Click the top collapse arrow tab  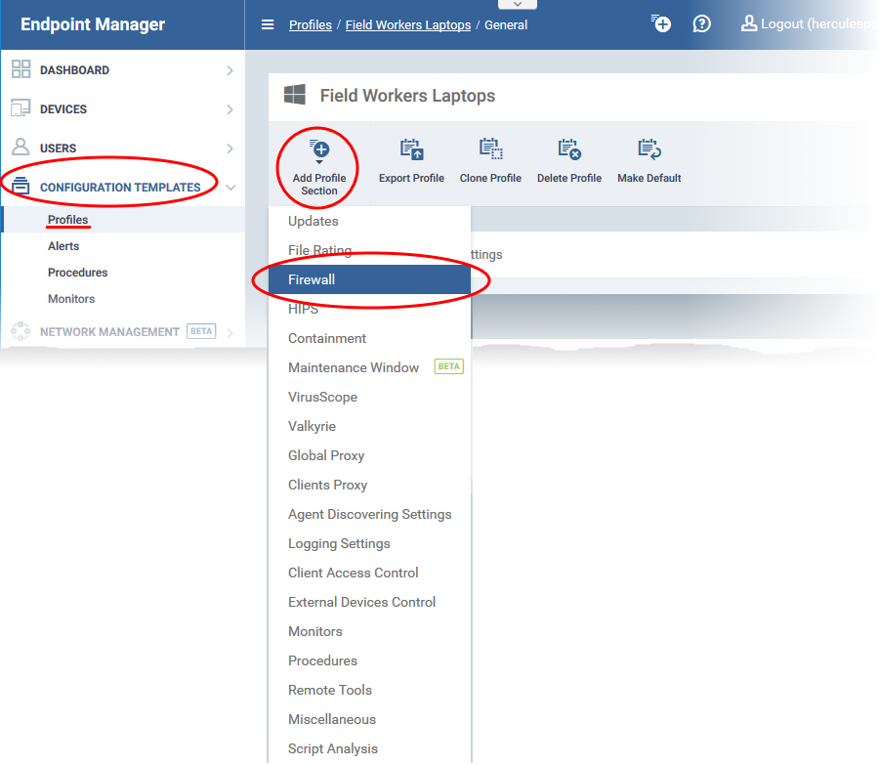coord(518,5)
